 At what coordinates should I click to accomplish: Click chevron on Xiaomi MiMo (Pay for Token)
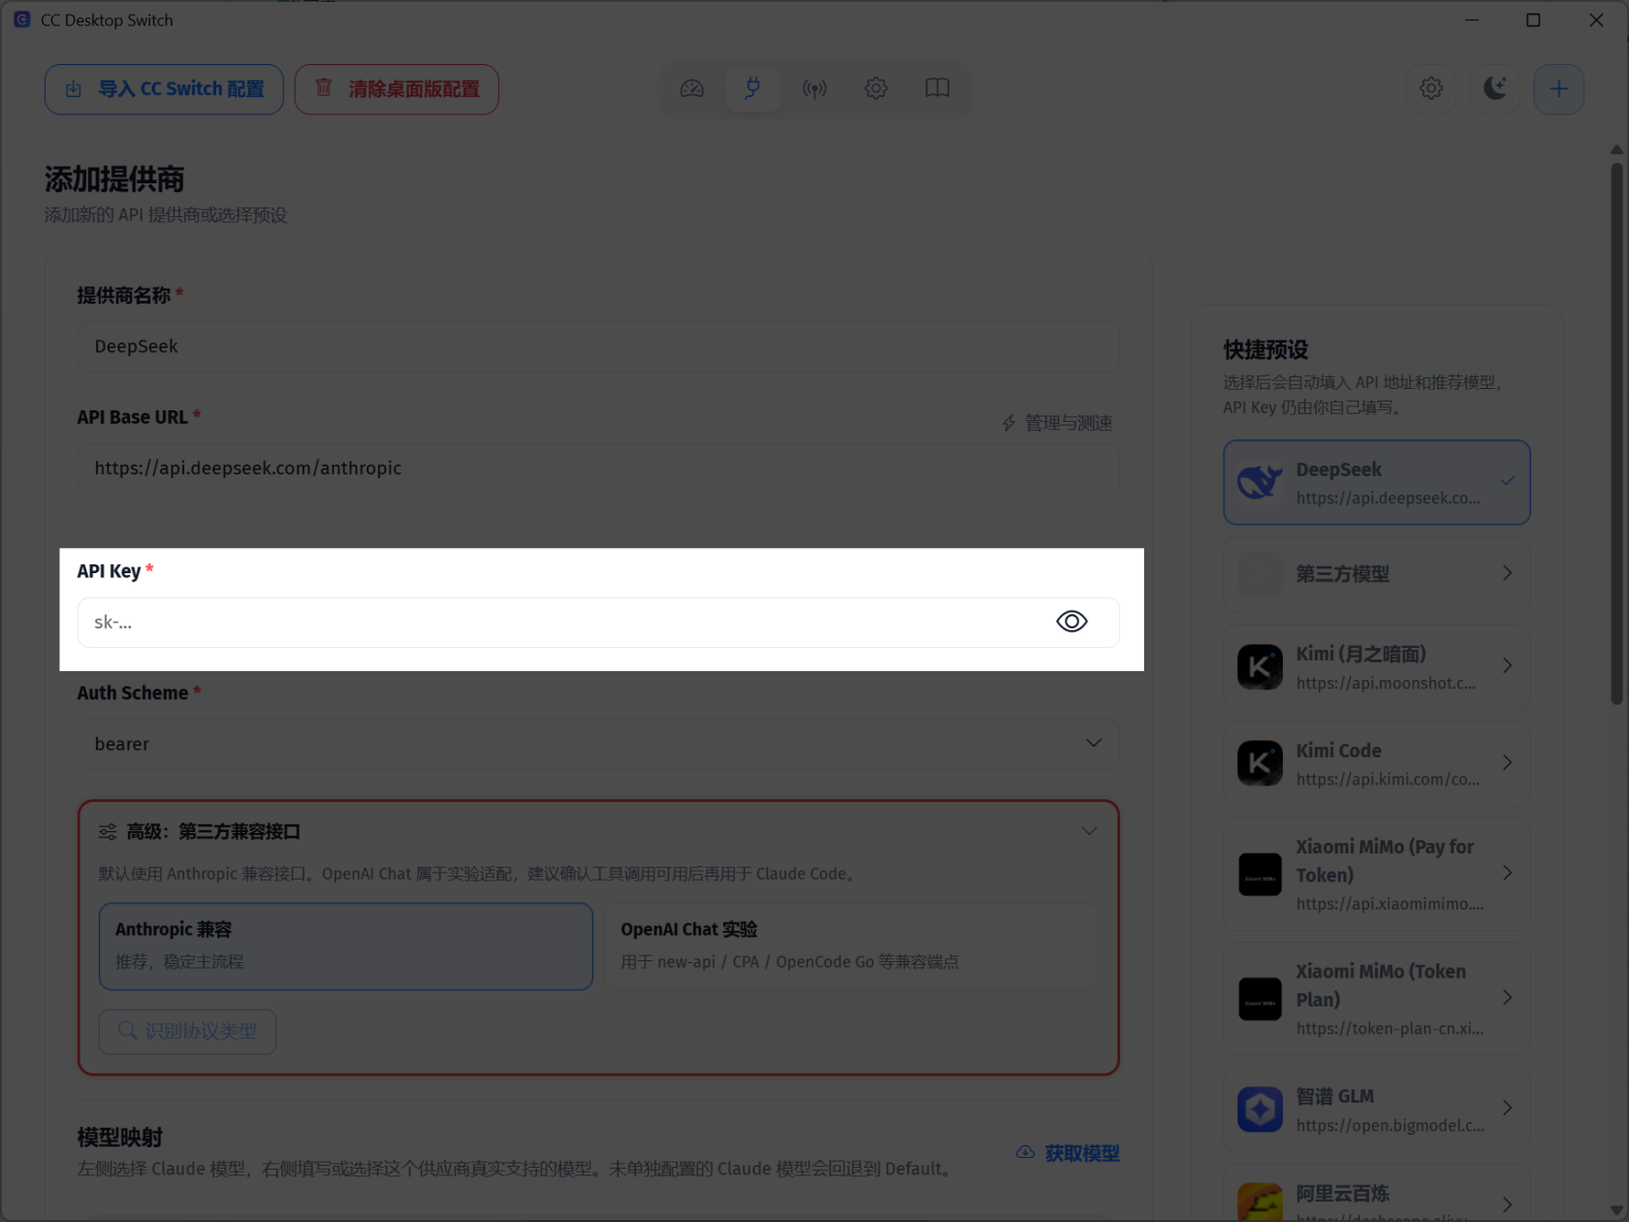(1507, 873)
